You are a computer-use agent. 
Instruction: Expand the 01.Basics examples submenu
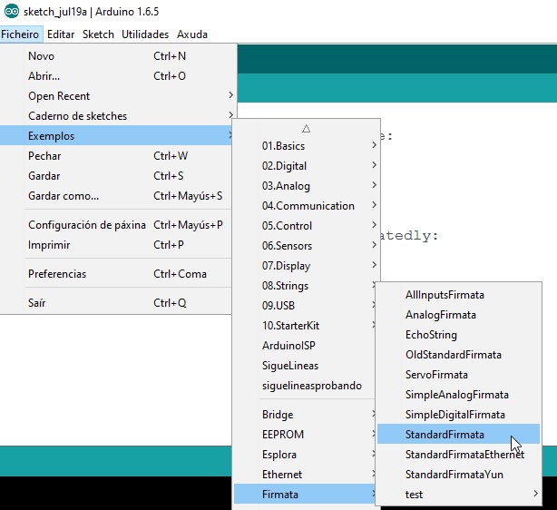(x=283, y=146)
